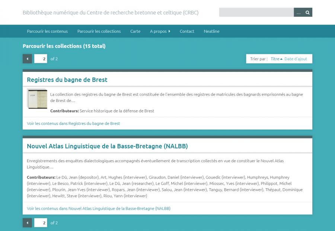Go to previous page using bottom arrow

(x=27, y=223)
